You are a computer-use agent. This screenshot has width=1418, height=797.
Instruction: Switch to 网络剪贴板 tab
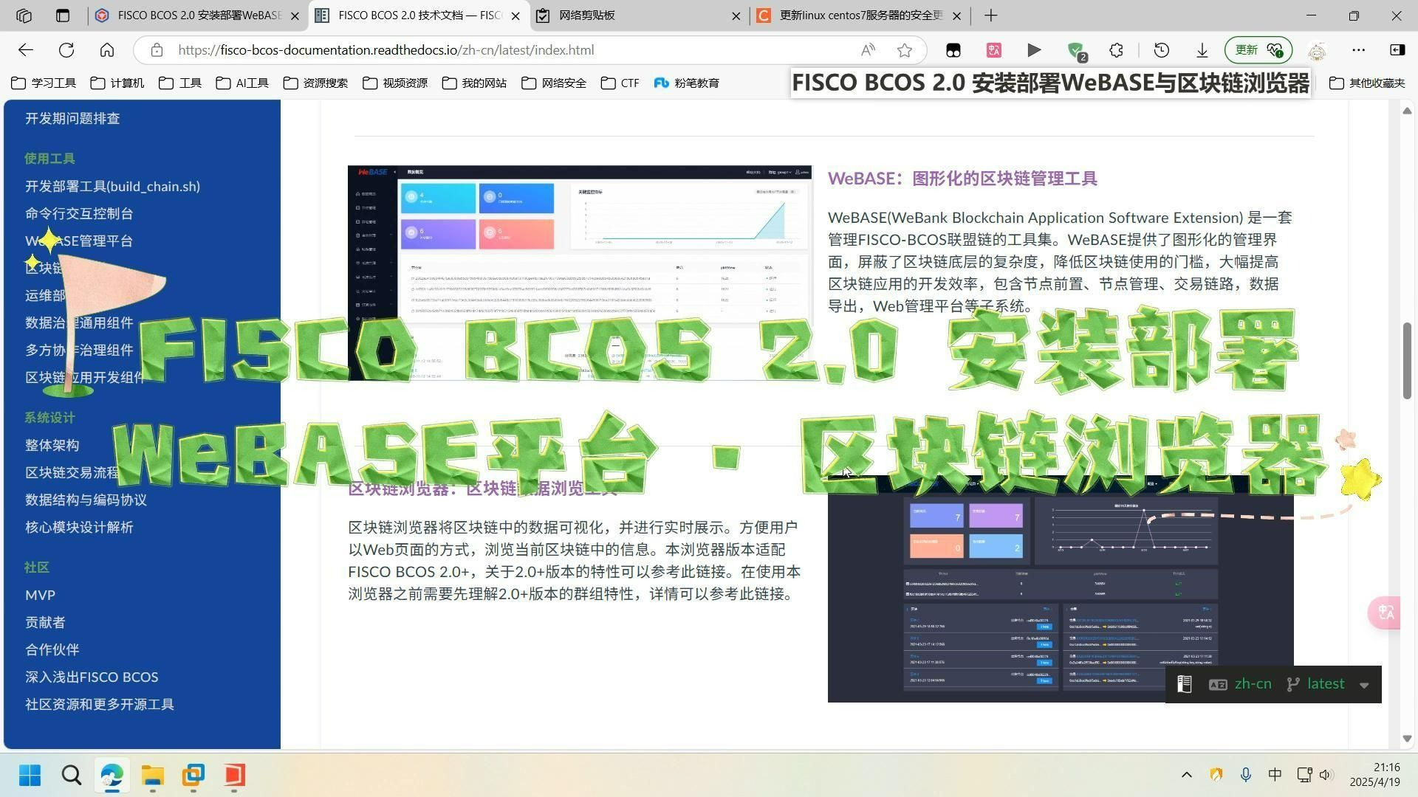(x=639, y=15)
